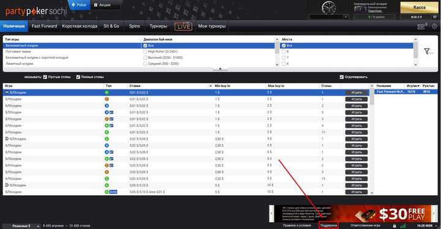Show the previous promo banner slide

[271, 213]
